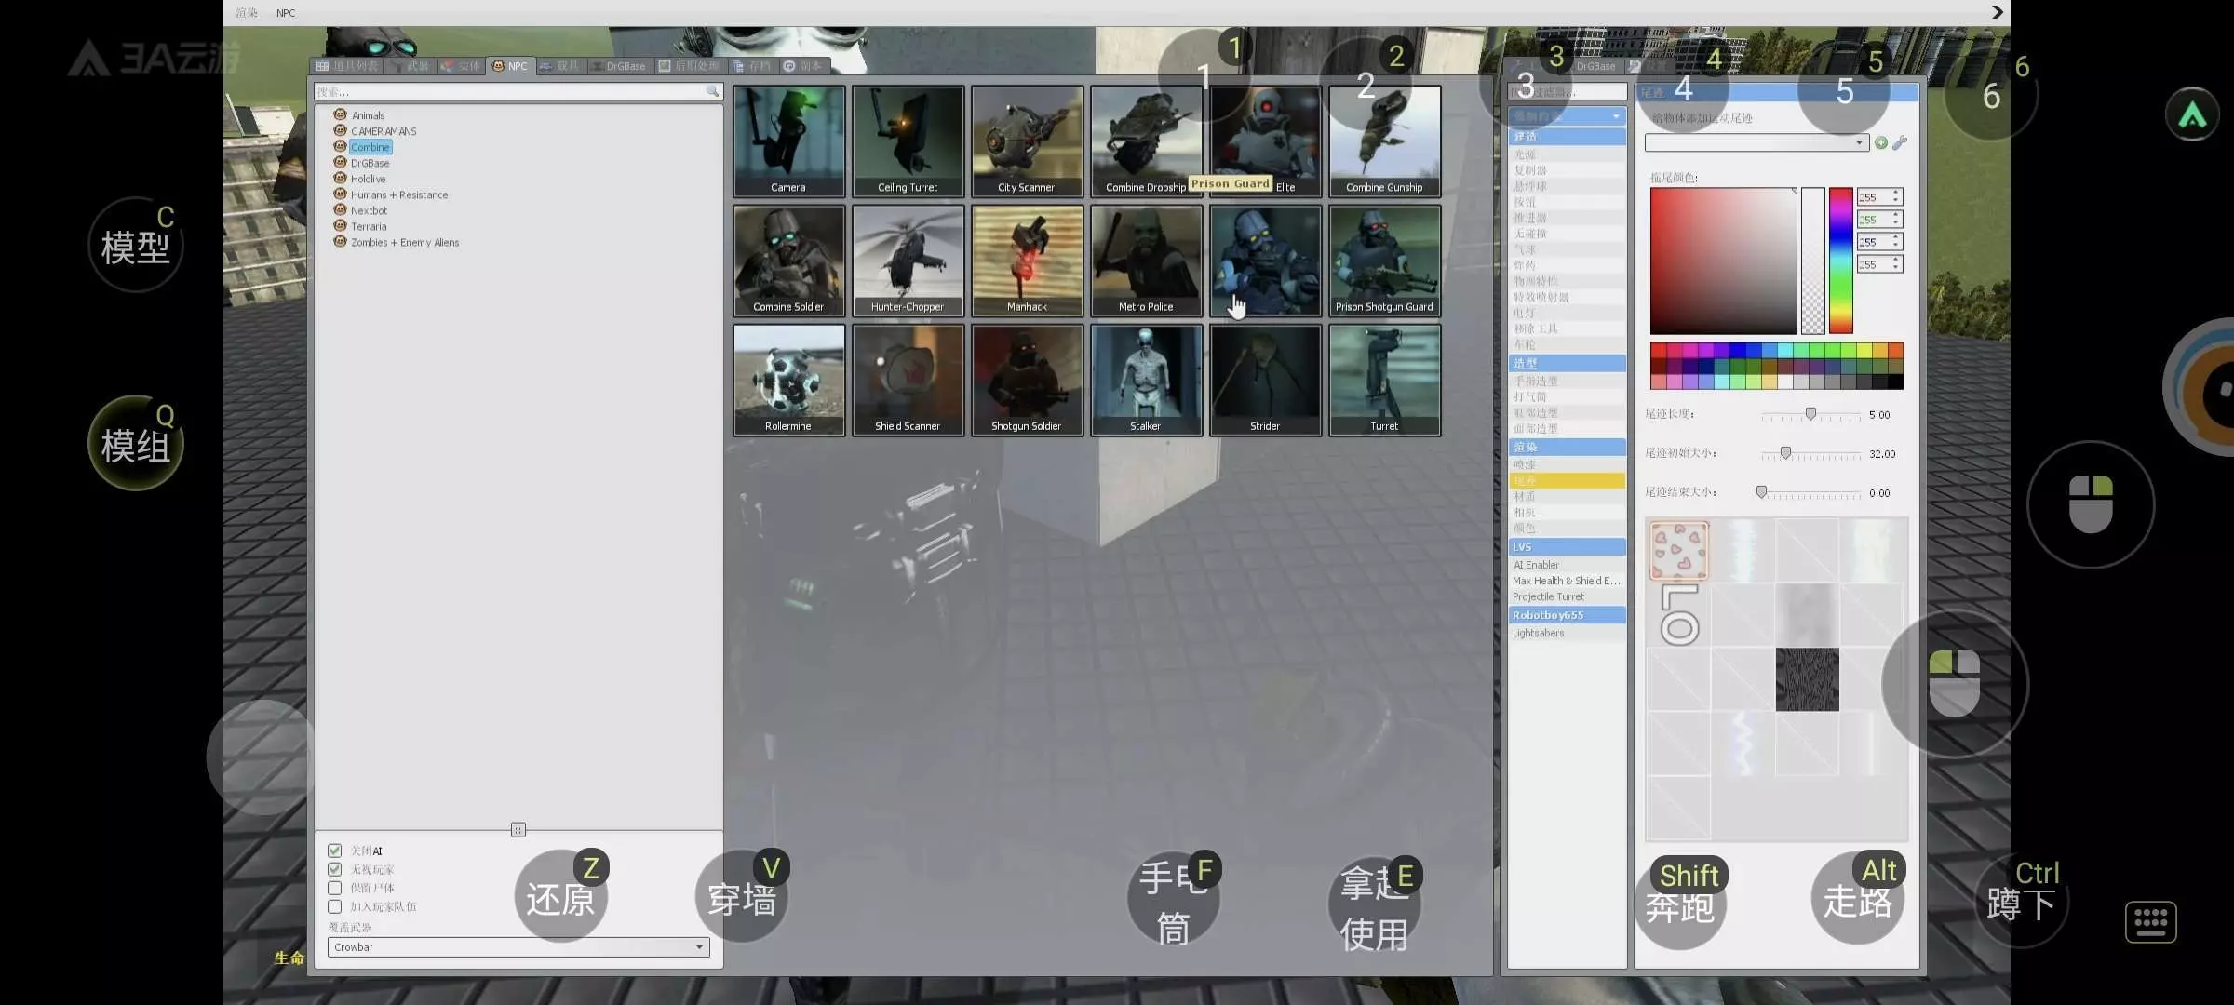Image resolution: width=2234 pixels, height=1005 pixels.
Task: Enable the 加入玩家队伍 checkbox
Action: coord(335,906)
